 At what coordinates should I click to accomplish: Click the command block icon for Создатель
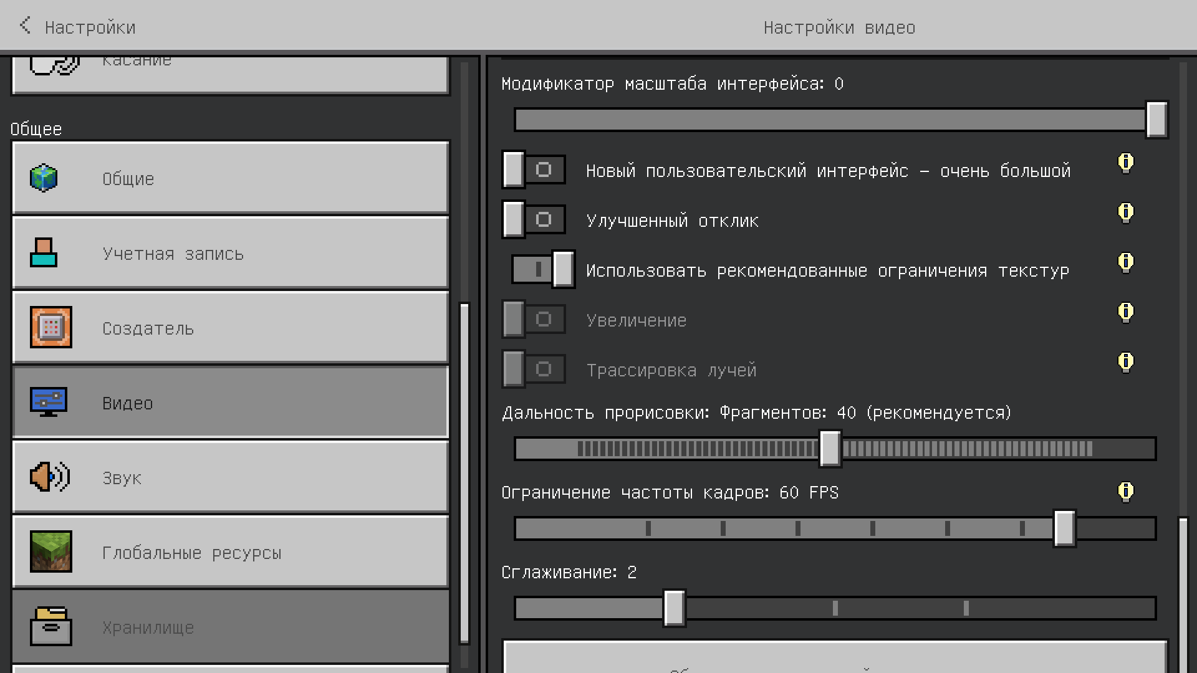click(51, 327)
